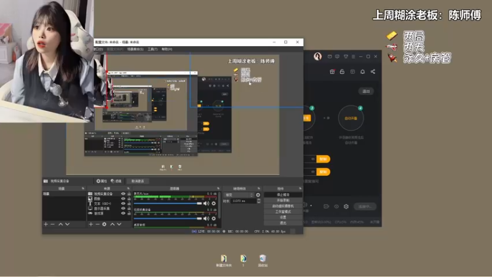Mute the video capture device audio speaker

point(206,219)
